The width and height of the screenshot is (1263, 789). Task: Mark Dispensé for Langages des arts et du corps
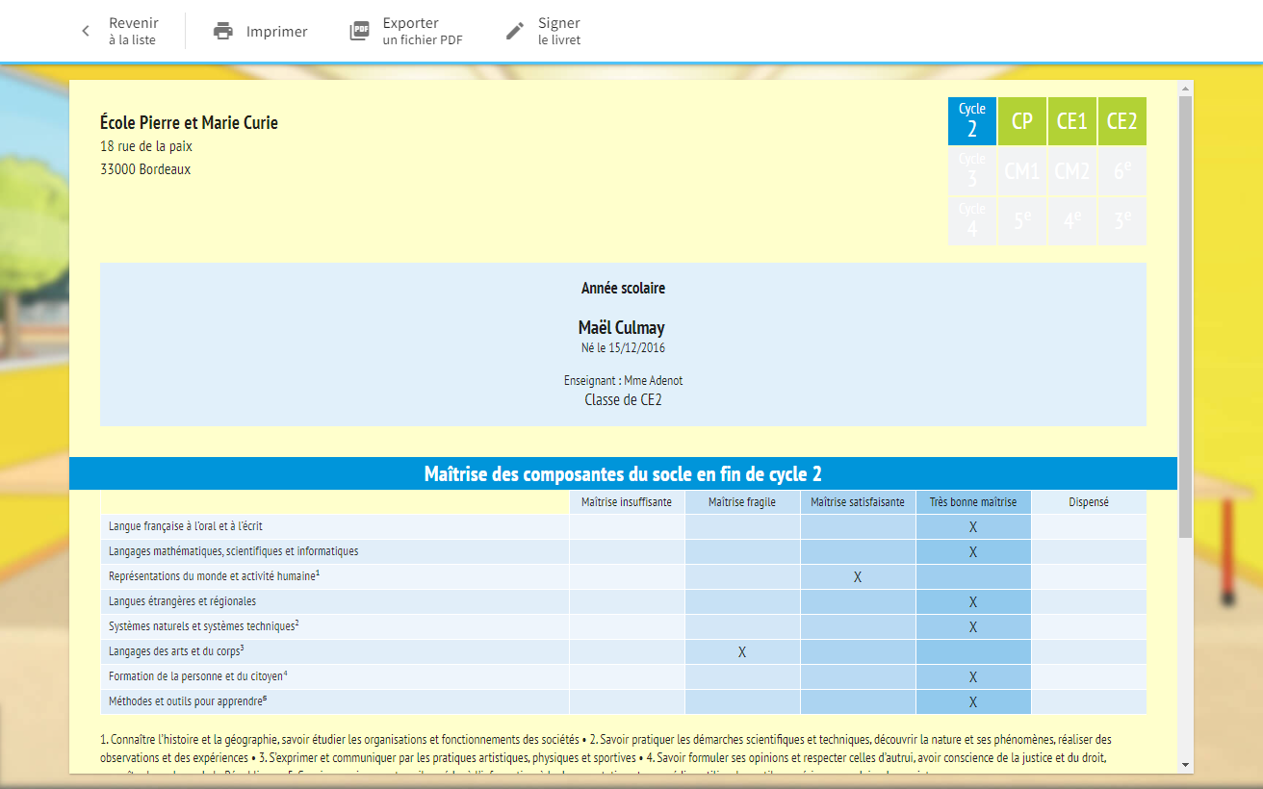point(1088,650)
